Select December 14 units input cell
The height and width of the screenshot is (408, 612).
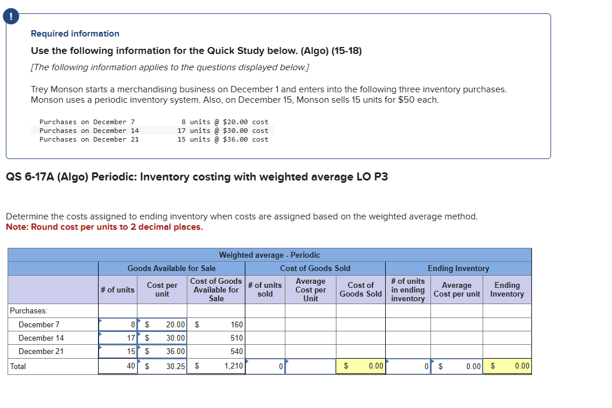point(118,338)
